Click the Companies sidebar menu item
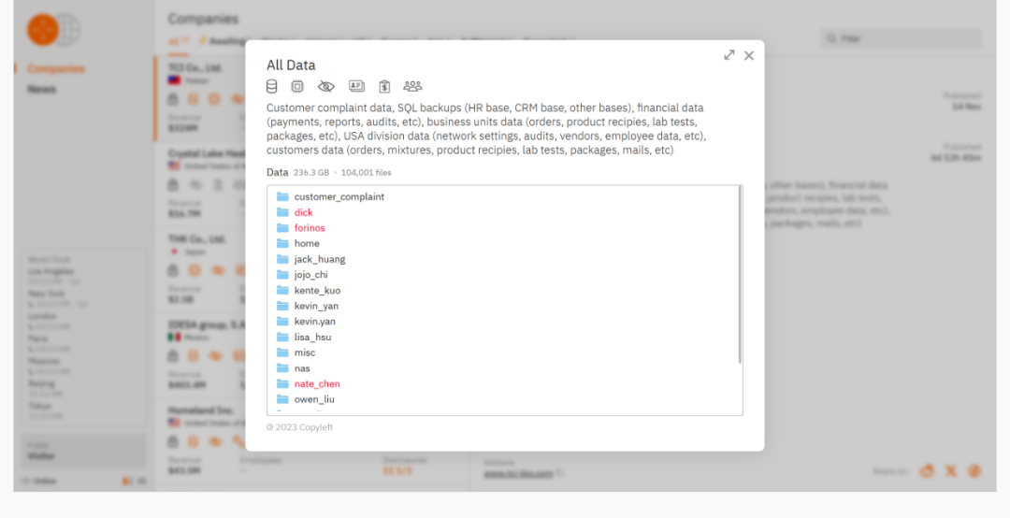Image resolution: width=1010 pixels, height=518 pixels. (x=56, y=69)
